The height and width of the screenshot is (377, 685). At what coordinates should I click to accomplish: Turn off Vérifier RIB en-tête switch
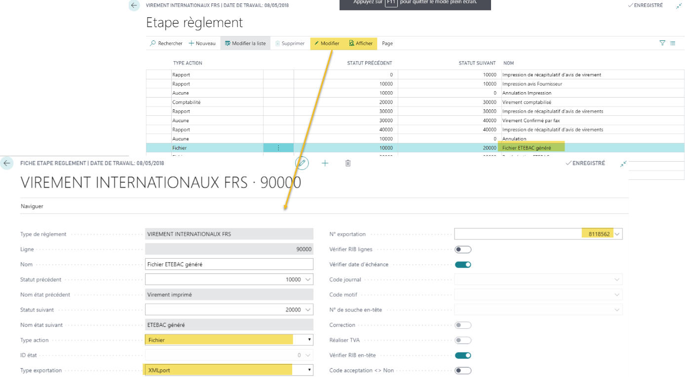[463, 355]
